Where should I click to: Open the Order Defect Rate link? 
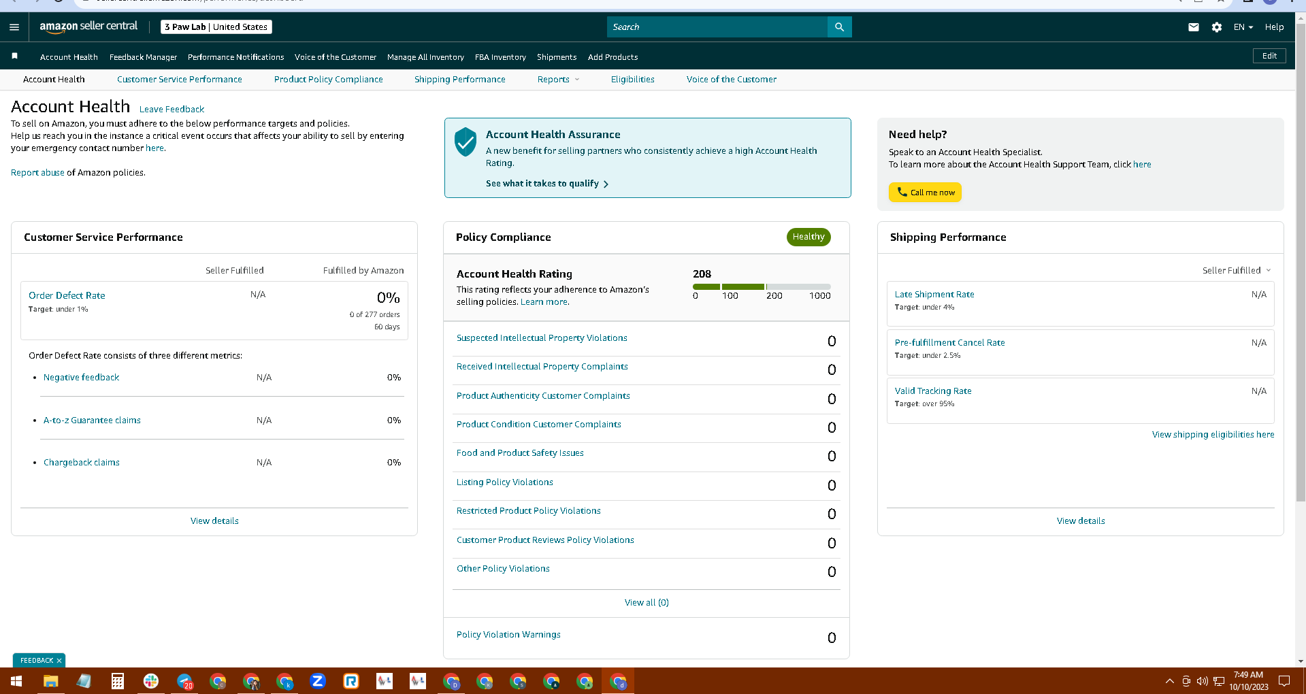pyautogui.click(x=67, y=296)
